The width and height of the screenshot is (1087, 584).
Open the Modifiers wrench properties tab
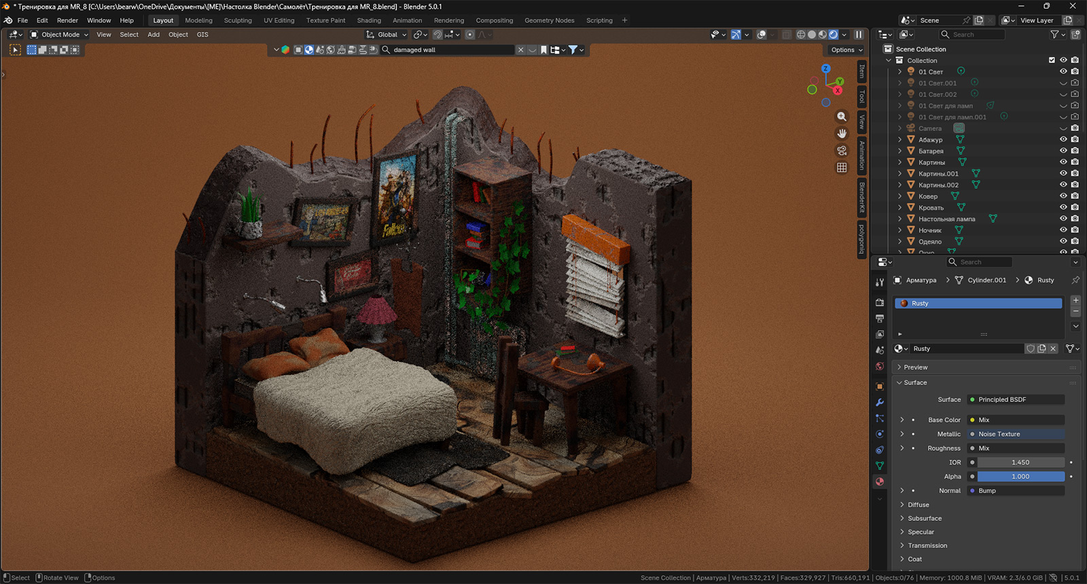(880, 402)
